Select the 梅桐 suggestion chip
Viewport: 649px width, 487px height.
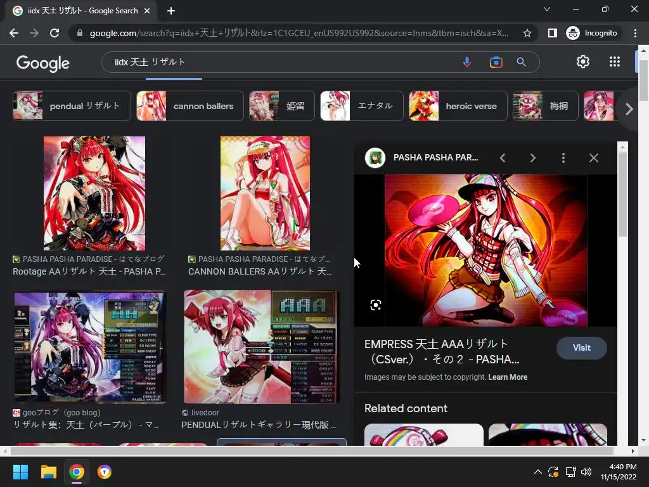point(545,106)
